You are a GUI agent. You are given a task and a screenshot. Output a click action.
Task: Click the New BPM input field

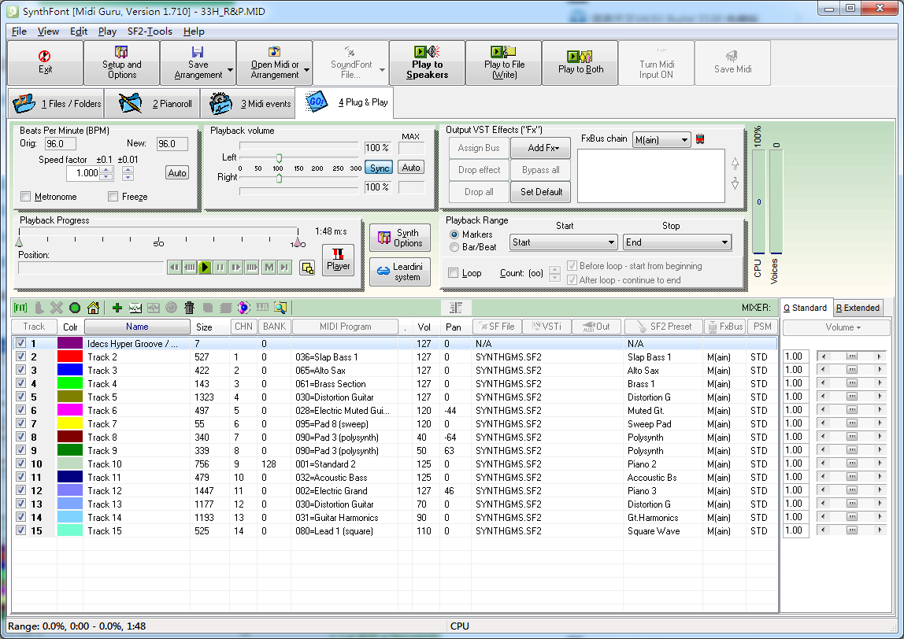tap(172, 143)
